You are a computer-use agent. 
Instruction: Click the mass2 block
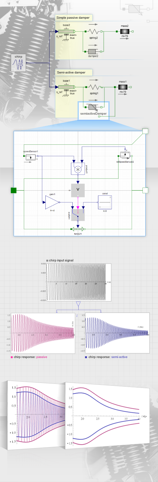tap(124, 32)
